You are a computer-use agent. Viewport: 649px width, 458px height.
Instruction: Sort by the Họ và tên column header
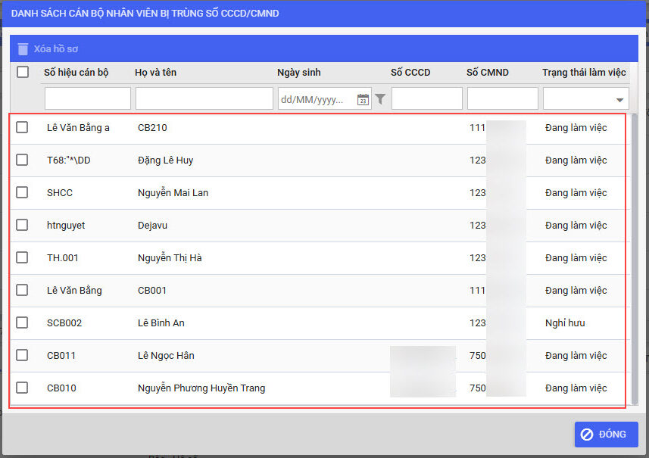tap(166, 73)
